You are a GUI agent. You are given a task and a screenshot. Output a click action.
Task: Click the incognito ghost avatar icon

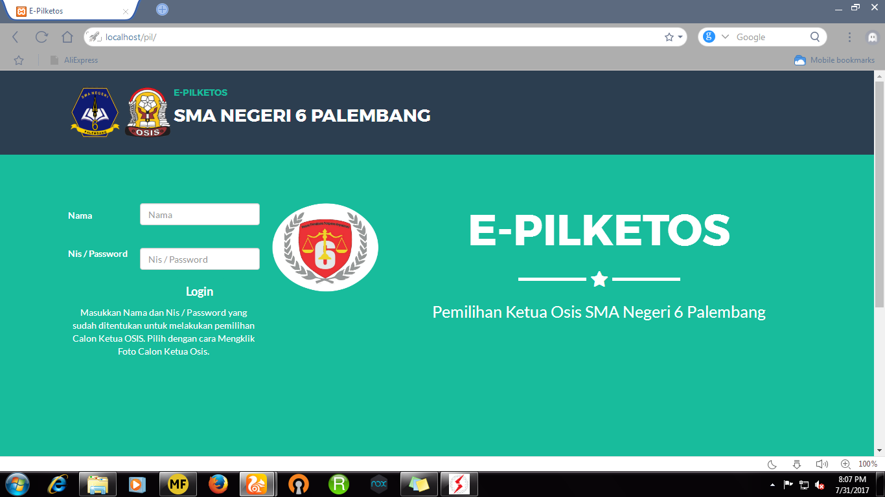[x=874, y=36]
